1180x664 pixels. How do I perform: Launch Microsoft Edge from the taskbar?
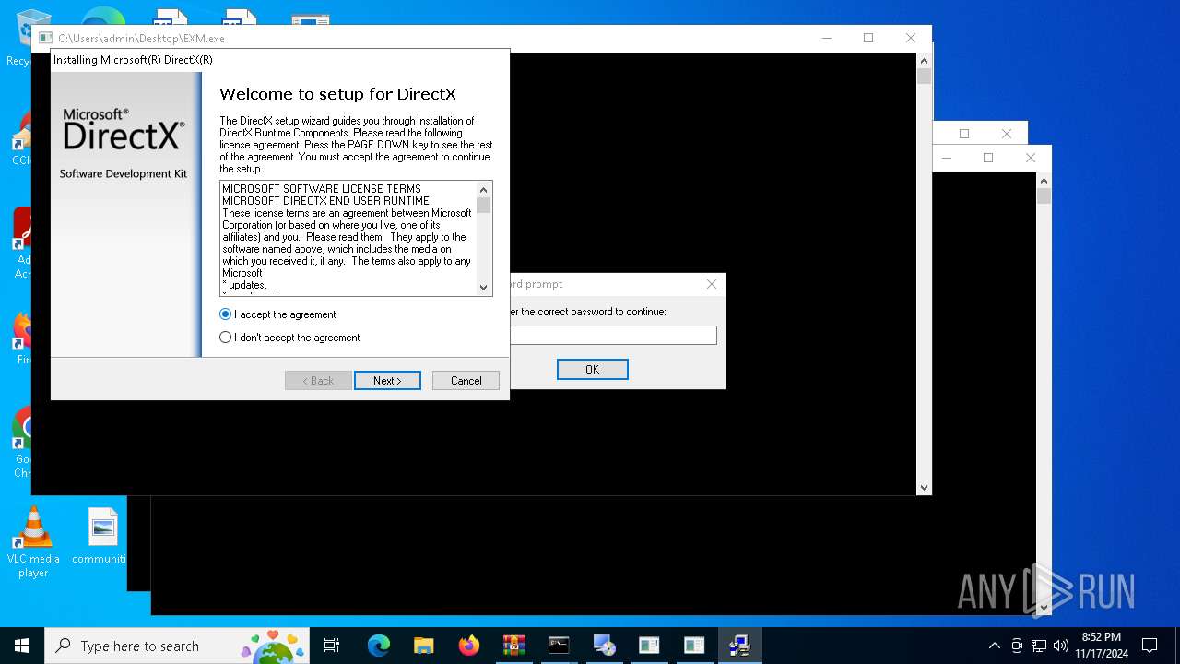[379, 646]
